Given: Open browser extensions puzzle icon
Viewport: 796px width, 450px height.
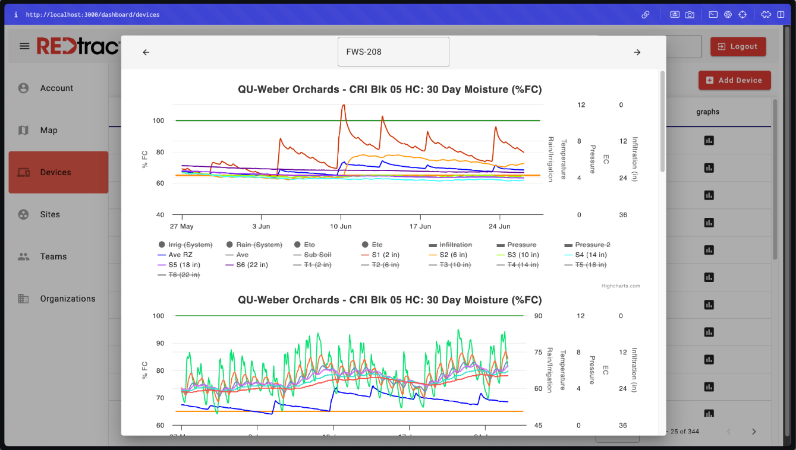Looking at the screenshot, I should tap(766, 14).
